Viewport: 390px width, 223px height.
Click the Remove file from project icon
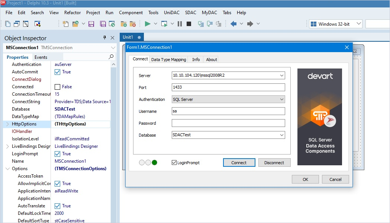(133, 24)
